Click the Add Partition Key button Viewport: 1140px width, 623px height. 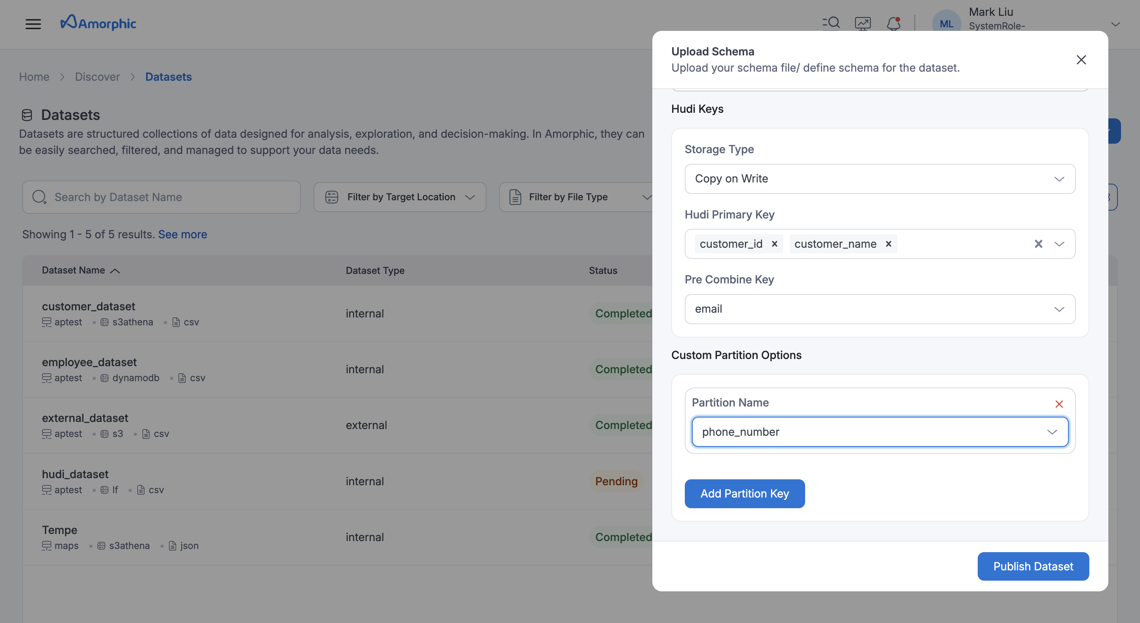(744, 493)
